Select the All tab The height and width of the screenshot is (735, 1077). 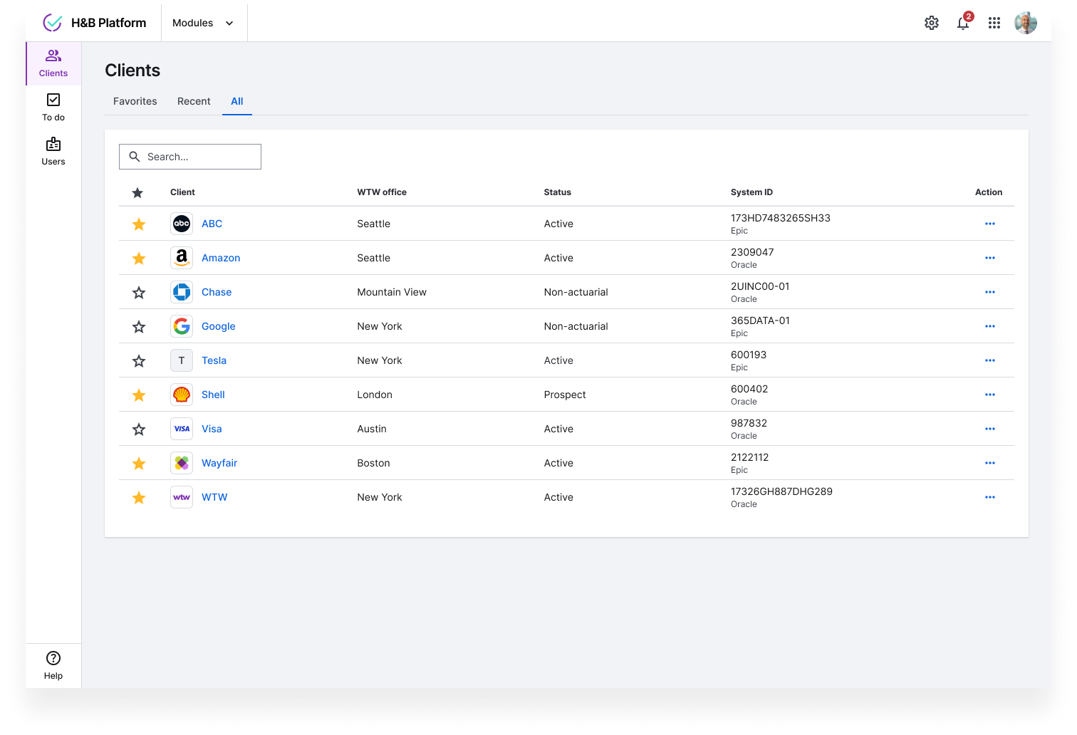[237, 101]
